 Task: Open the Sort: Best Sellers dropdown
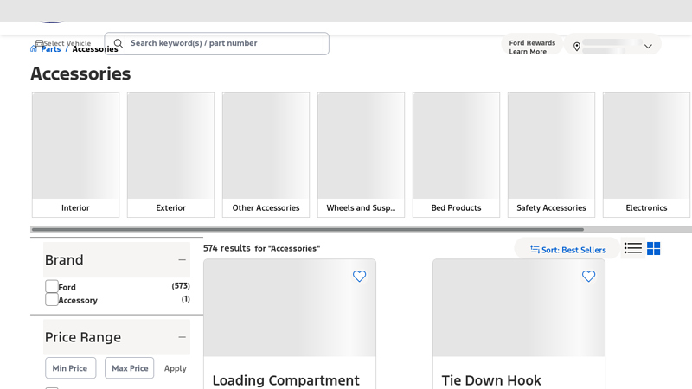(567, 250)
